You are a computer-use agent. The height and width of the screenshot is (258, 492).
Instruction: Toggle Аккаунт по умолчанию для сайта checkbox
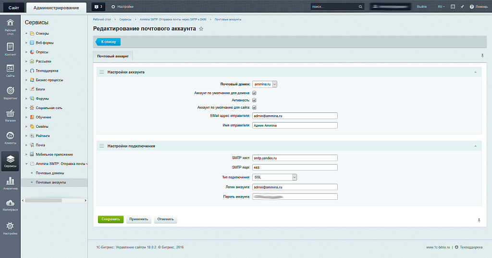tap(254, 108)
